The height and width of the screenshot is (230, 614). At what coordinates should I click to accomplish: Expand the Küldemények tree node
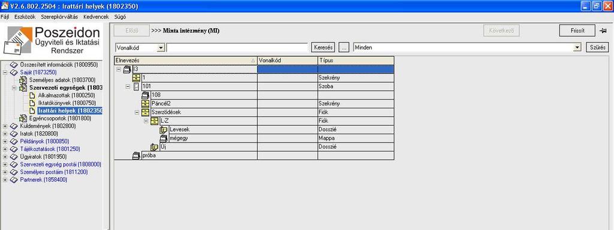pos(5,126)
